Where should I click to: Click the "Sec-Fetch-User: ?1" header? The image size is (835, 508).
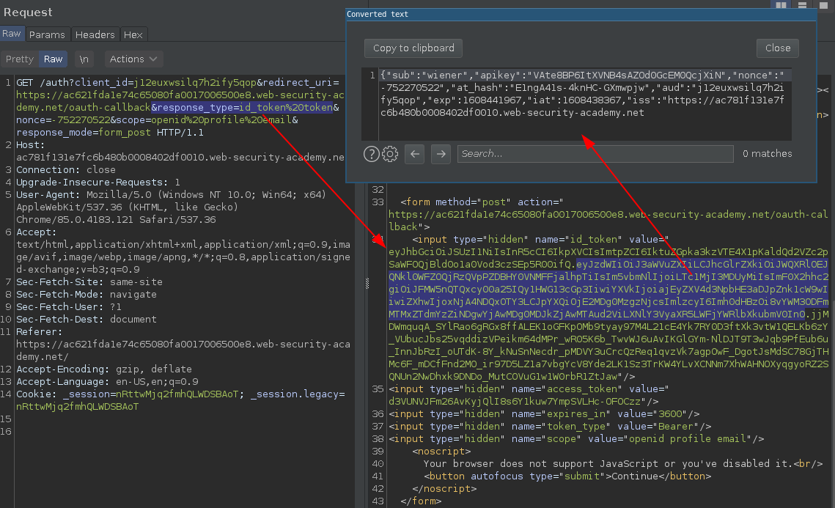[x=69, y=307]
